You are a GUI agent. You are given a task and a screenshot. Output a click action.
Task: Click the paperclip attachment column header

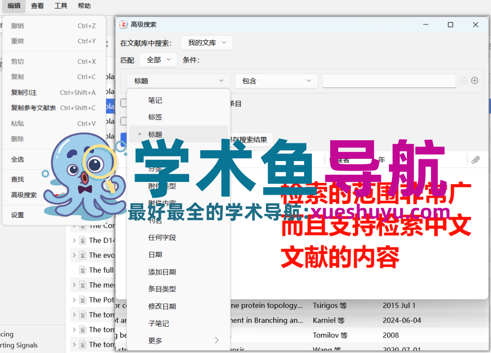476,160
